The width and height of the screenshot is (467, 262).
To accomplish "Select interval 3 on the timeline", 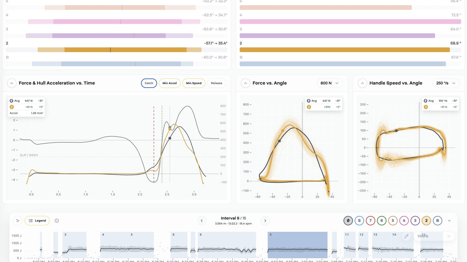I will (74, 245).
